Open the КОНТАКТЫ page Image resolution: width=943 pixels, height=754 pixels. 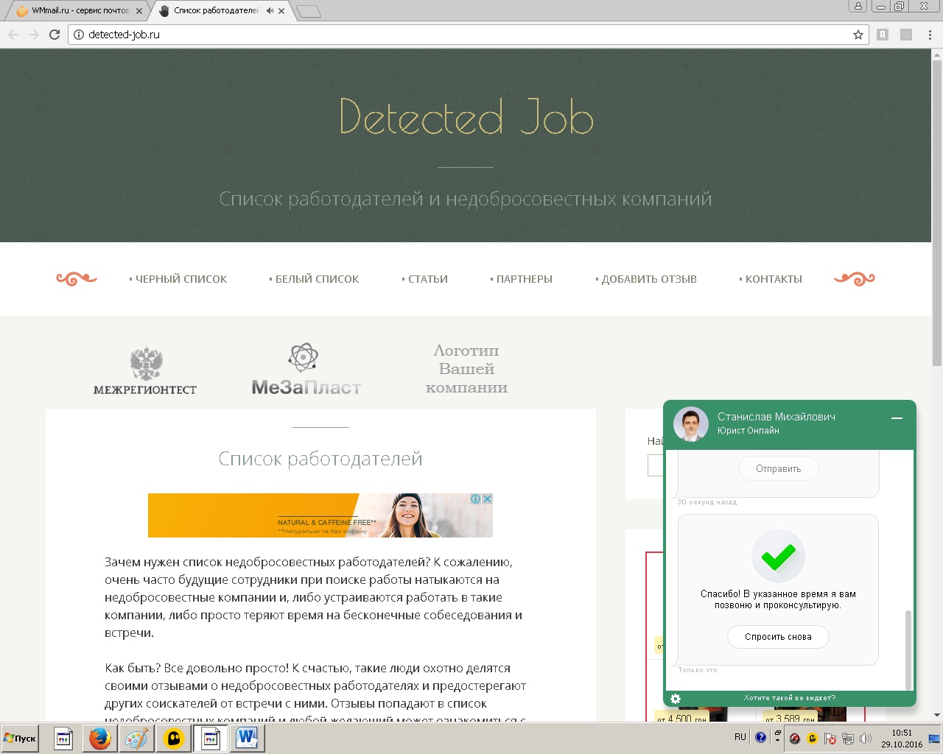pos(770,279)
